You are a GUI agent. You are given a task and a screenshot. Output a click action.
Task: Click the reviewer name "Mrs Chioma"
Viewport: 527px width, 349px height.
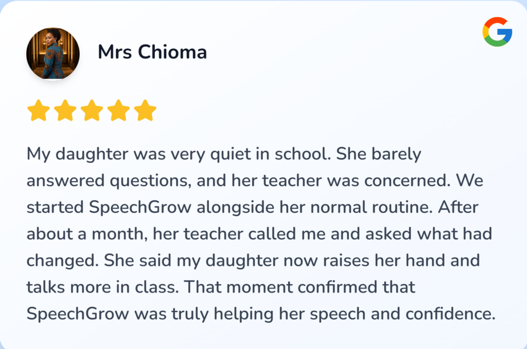152,52
